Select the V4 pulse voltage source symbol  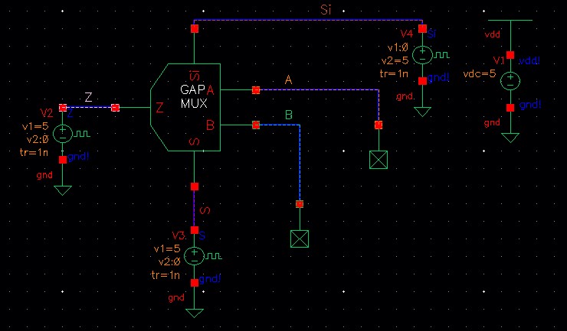pyautogui.click(x=422, y=54)
